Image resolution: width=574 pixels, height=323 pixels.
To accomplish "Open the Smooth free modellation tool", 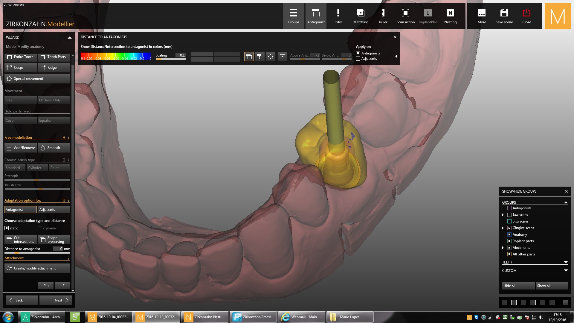I will 54,147.
